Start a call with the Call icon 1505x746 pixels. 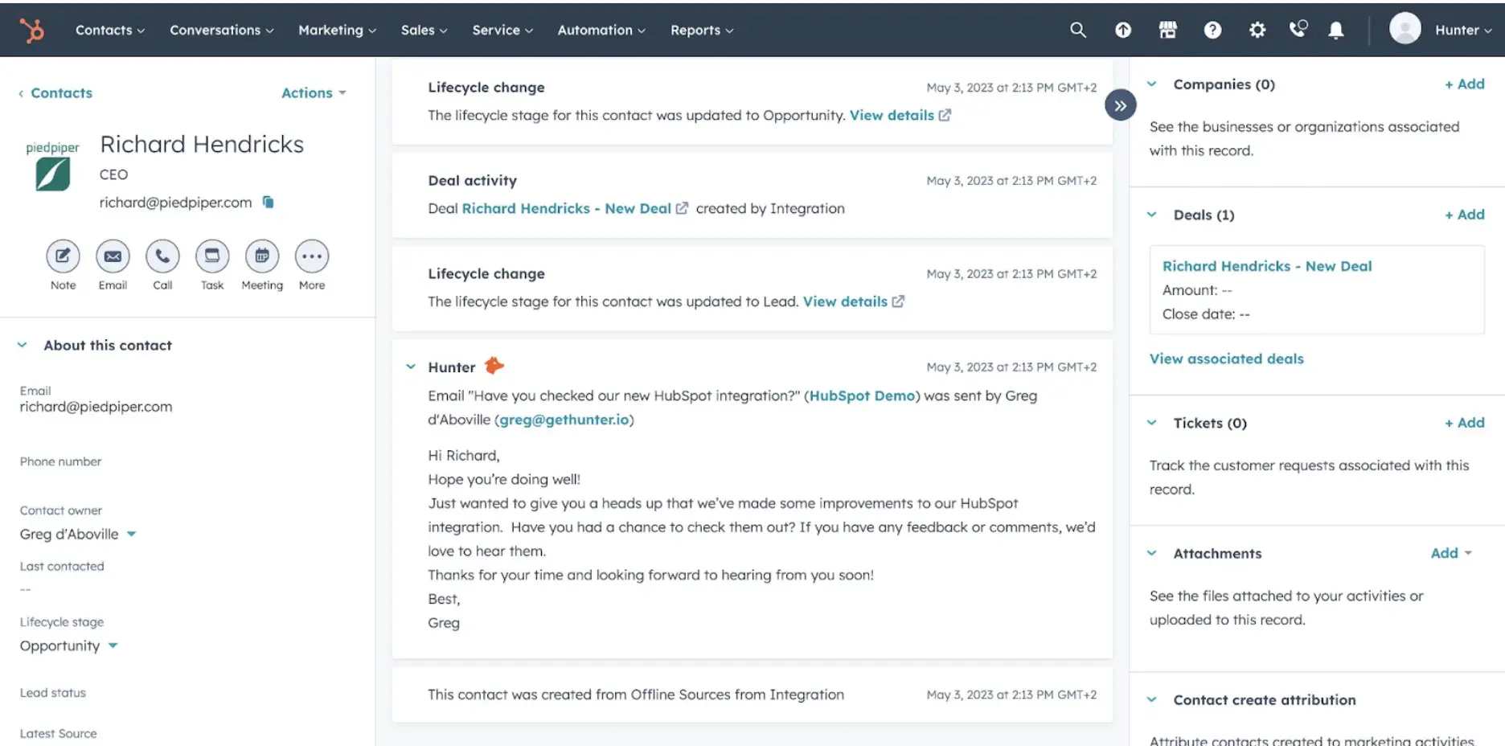click(162, 256)
